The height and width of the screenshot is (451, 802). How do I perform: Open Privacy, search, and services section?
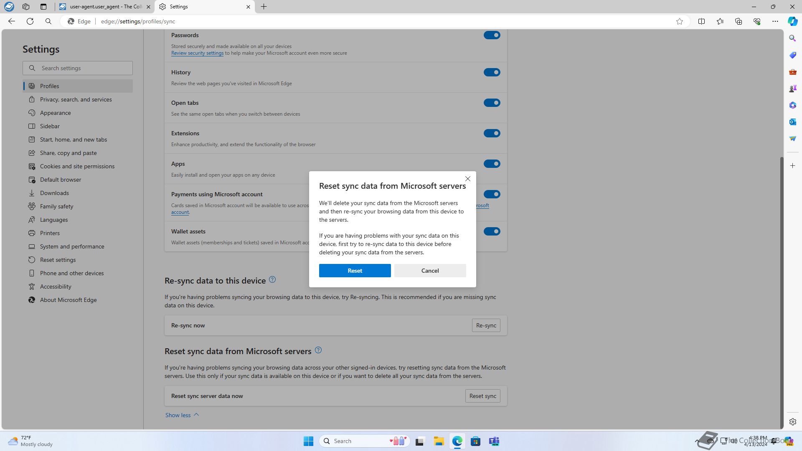78,99
